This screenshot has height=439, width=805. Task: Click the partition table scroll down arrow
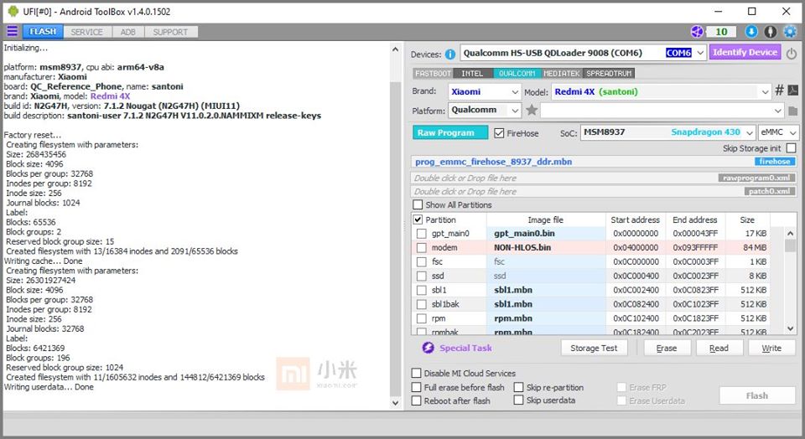tap(791, 328)
